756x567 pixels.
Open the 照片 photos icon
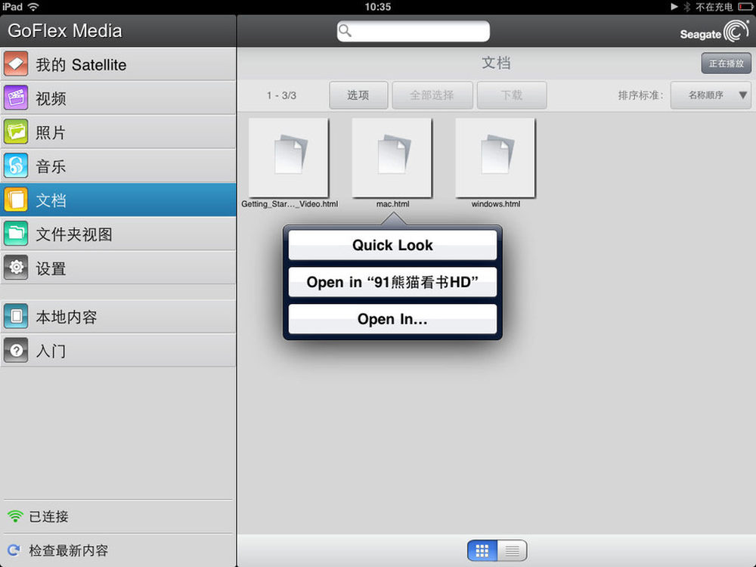click(16, 132)
